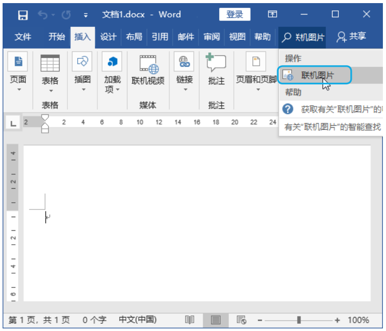Open the Illustrations (插图) icon

82,69
